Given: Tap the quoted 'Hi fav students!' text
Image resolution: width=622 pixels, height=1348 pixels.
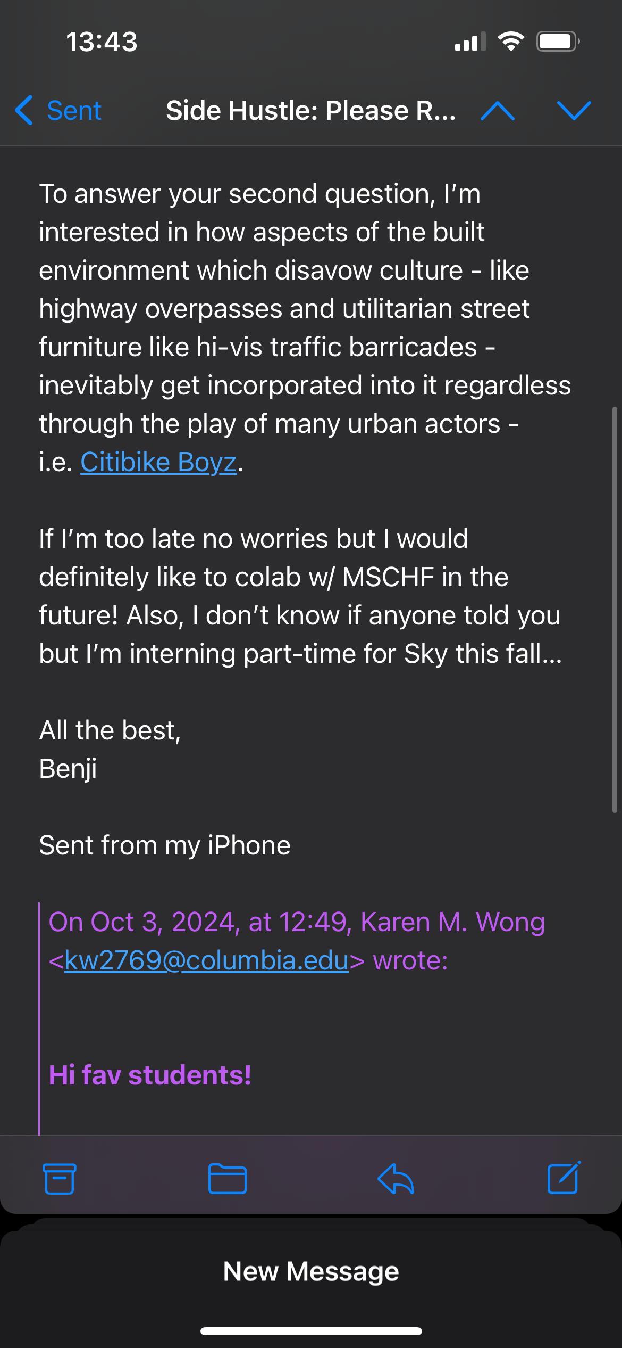Looking at the screenshot, I should [x=150, y=1074].
